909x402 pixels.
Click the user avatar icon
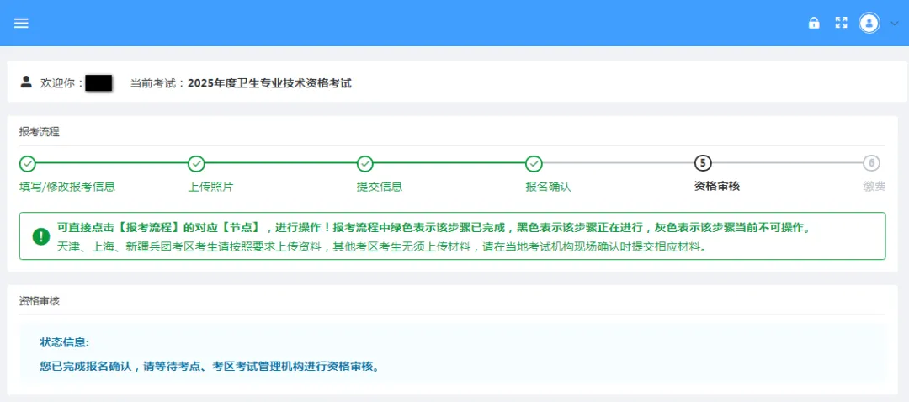click(869, 23)
